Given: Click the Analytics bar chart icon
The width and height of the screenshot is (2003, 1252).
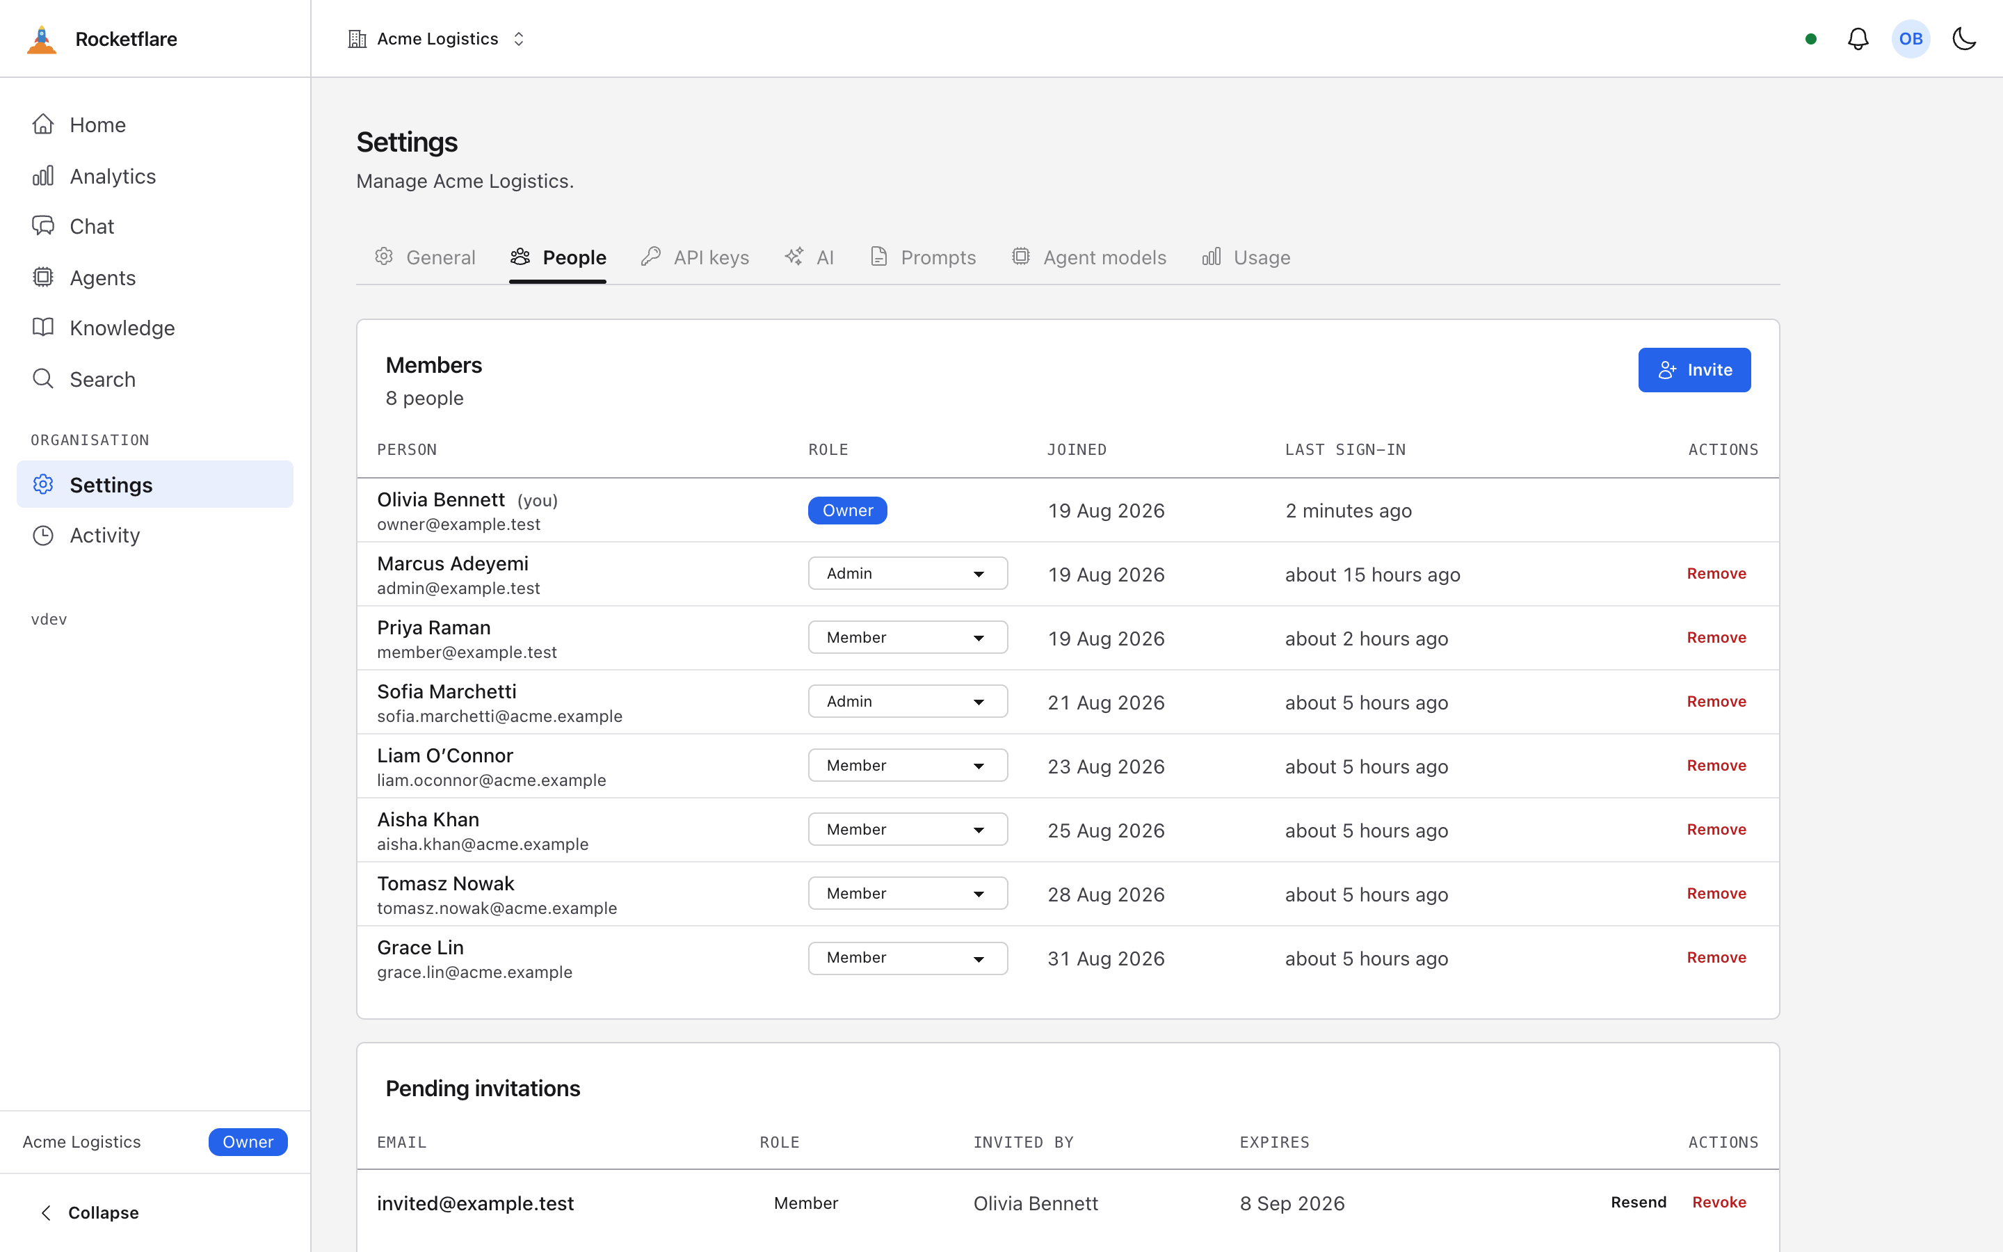Looking at the screenshot, I should (x=43, y=175).
